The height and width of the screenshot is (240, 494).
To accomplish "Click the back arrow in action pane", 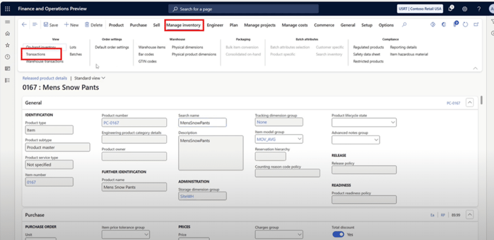I will (x=24, y=25).
